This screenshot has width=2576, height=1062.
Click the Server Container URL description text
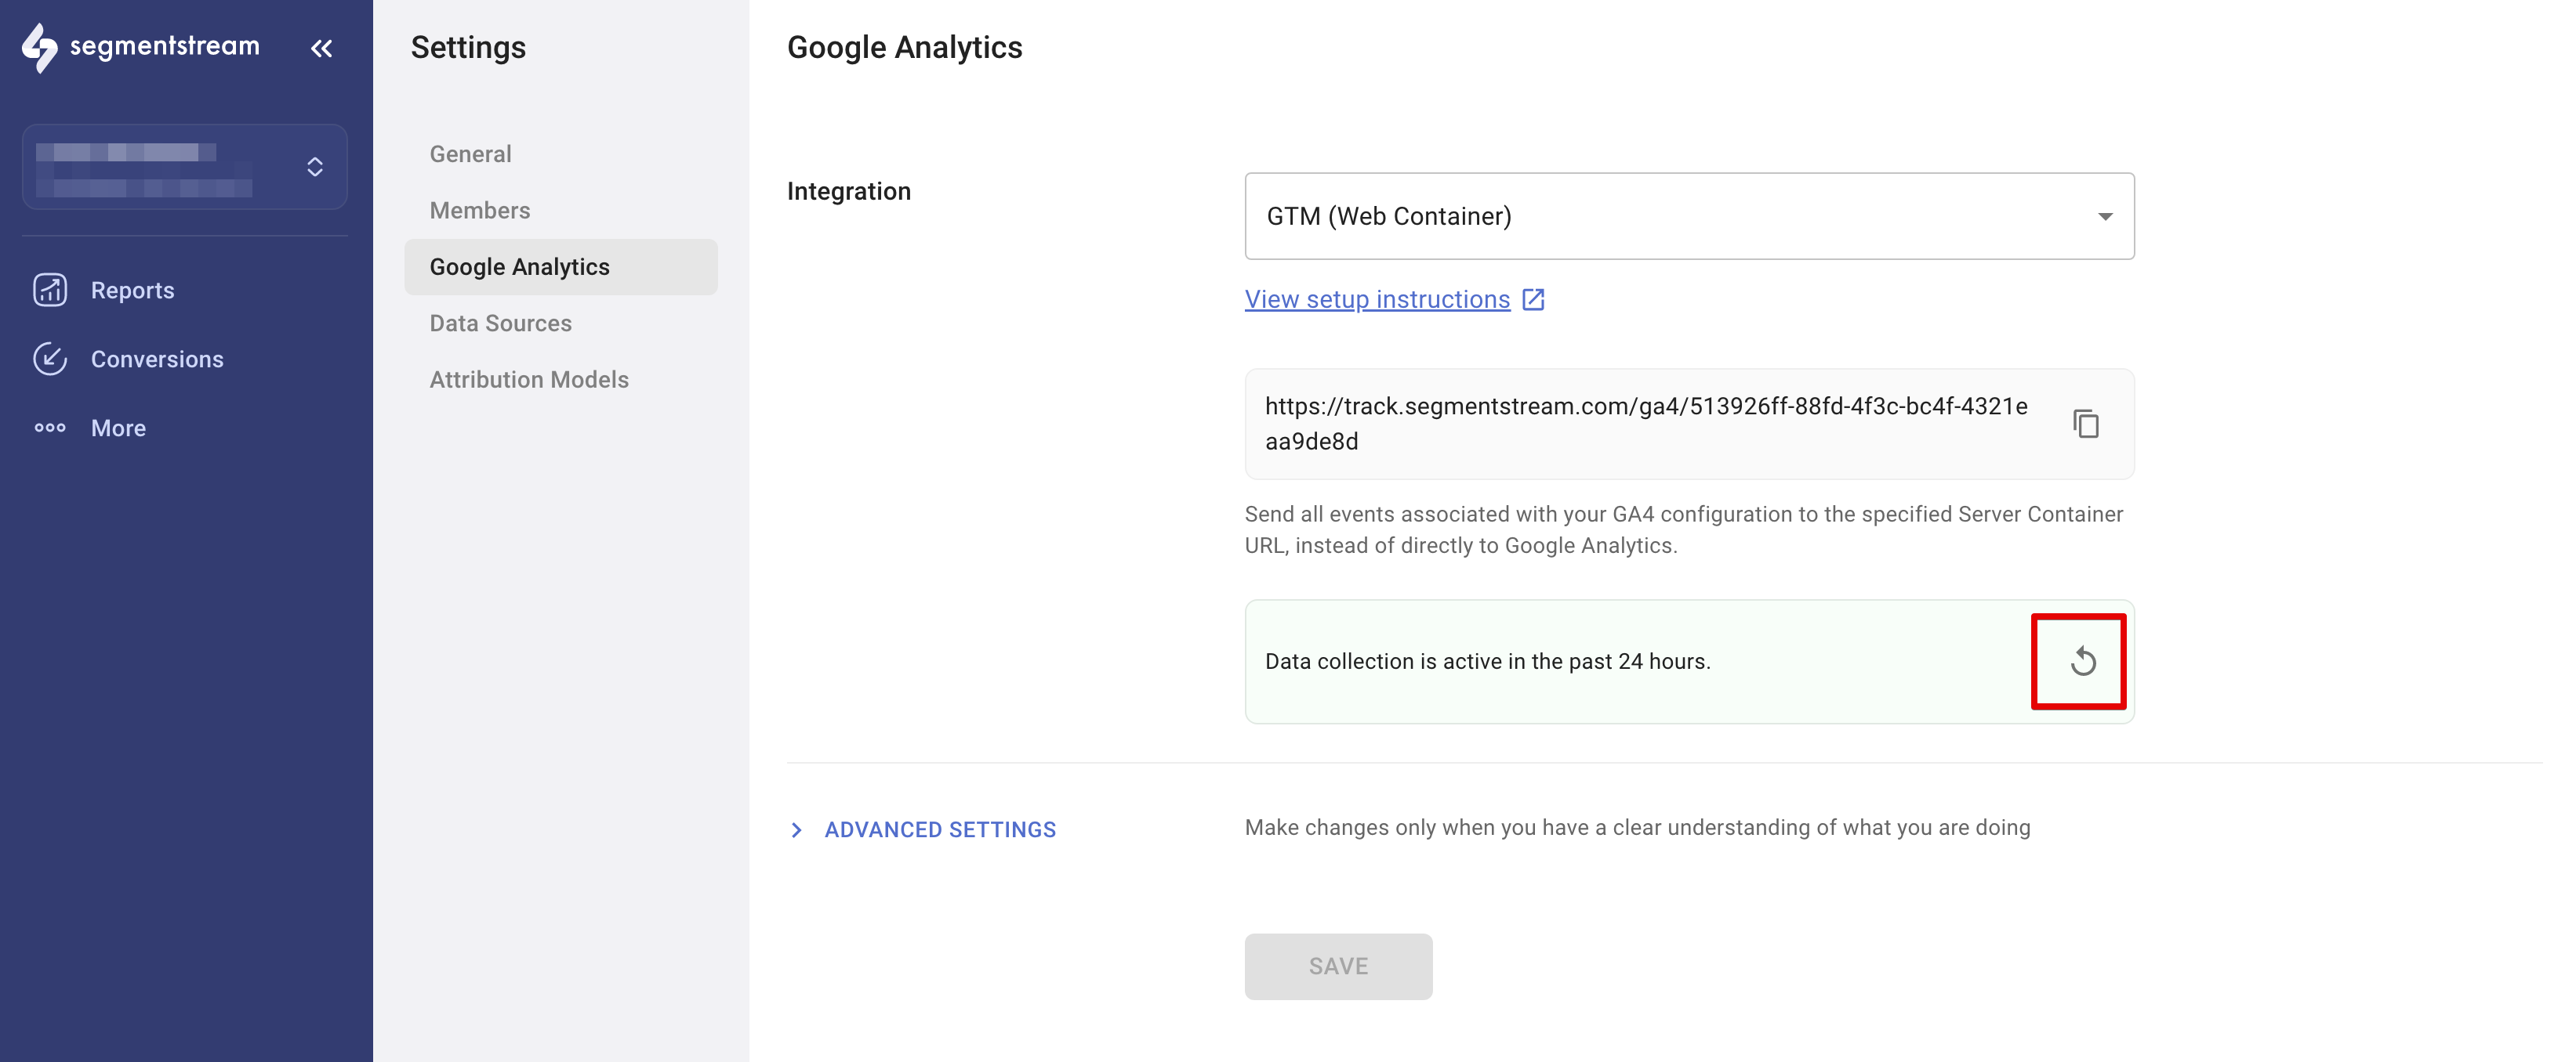[x=1684, y=529]
